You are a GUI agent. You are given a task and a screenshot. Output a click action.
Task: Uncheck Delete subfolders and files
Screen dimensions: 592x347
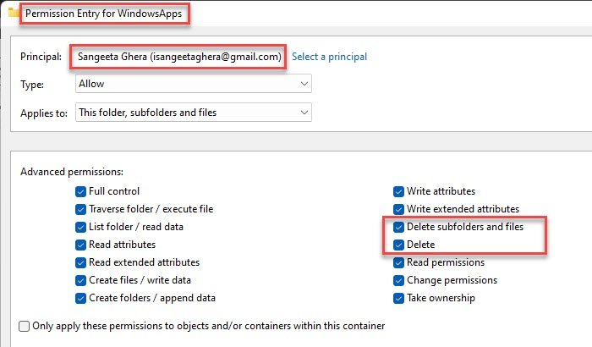coord(398,227)
